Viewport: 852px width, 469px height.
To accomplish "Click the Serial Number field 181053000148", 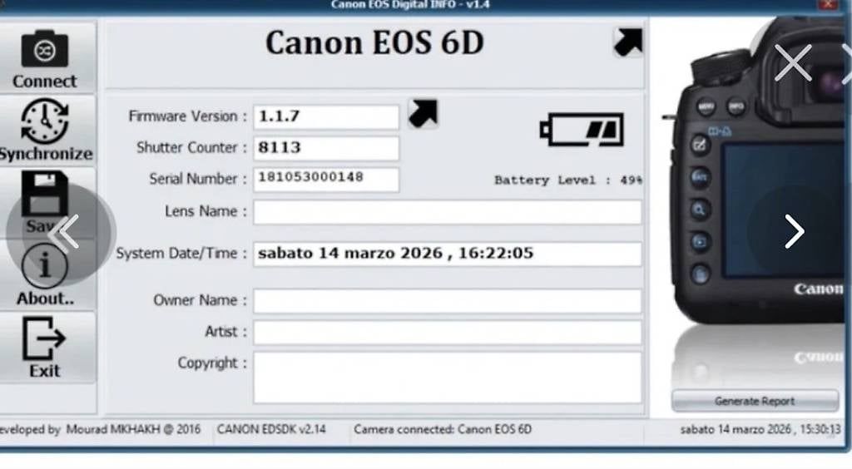I will [x=326, y=179].
